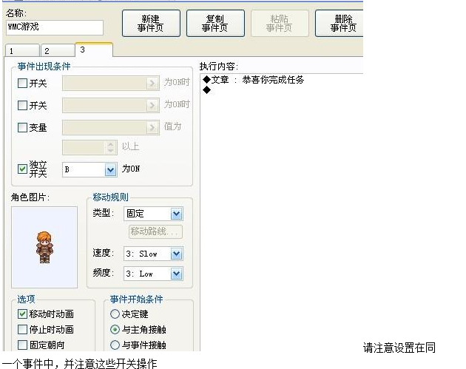The width and height of the screenshot is (466, 369).
Task: Click the 新建事件页 button
Action: pyautogui.click(x=151, y=23)
